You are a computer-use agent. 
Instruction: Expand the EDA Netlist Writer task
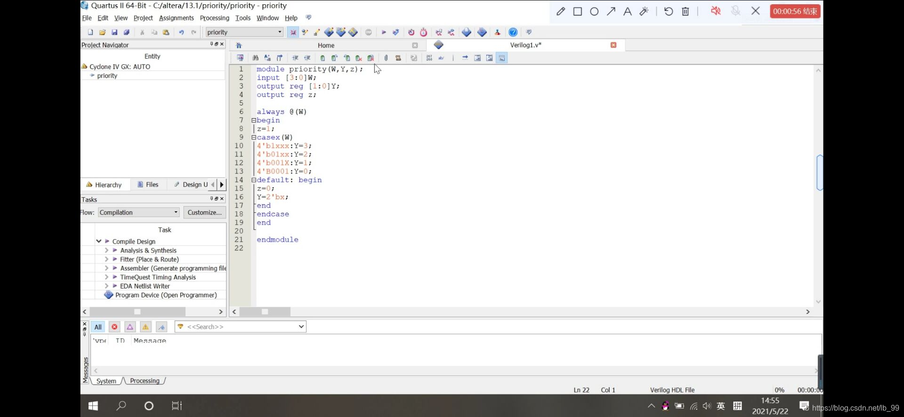106,286
